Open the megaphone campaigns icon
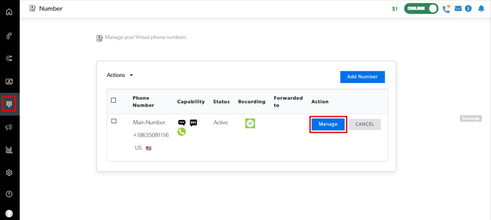Viewport: 491px width, 220px height. pyautogui.click(x=9, y=127)
